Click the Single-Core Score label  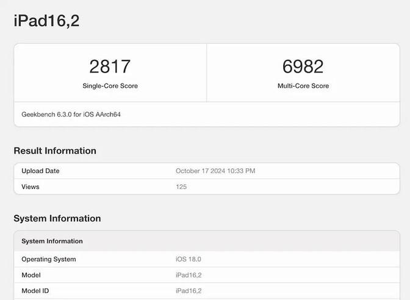[x=110, y=86]
